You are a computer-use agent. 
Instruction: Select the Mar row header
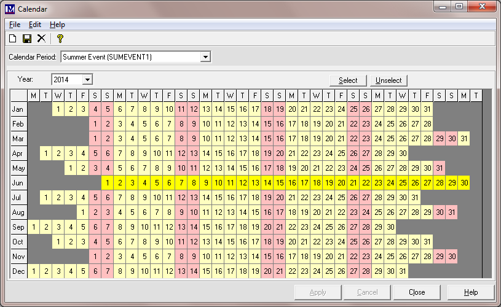[19, 139]
